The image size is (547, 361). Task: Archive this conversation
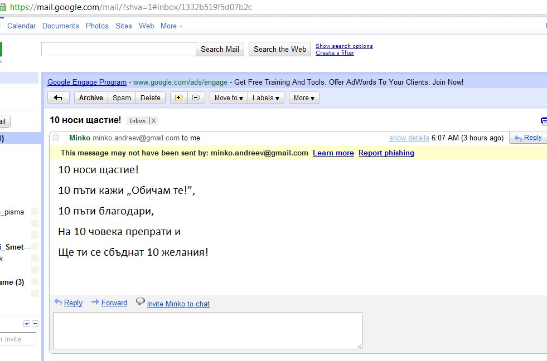coord(91,98)
